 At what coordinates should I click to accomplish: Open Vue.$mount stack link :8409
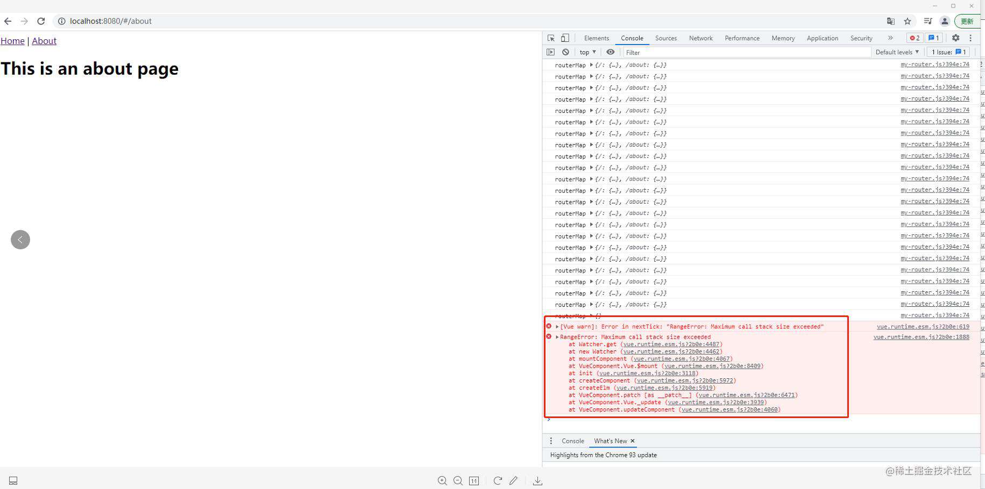pyautogui.click(x=712, y=366)
